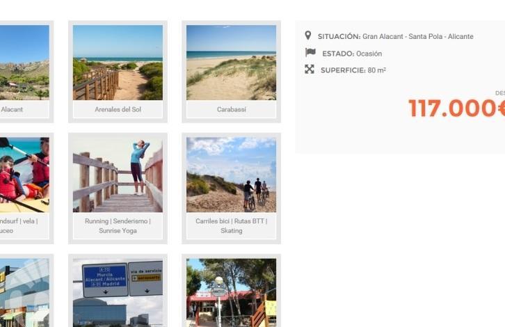505x327 pixels.
Task: Open the Gran Alacant landscape photo
Action: pyautogui.click(x=24, y=63)
